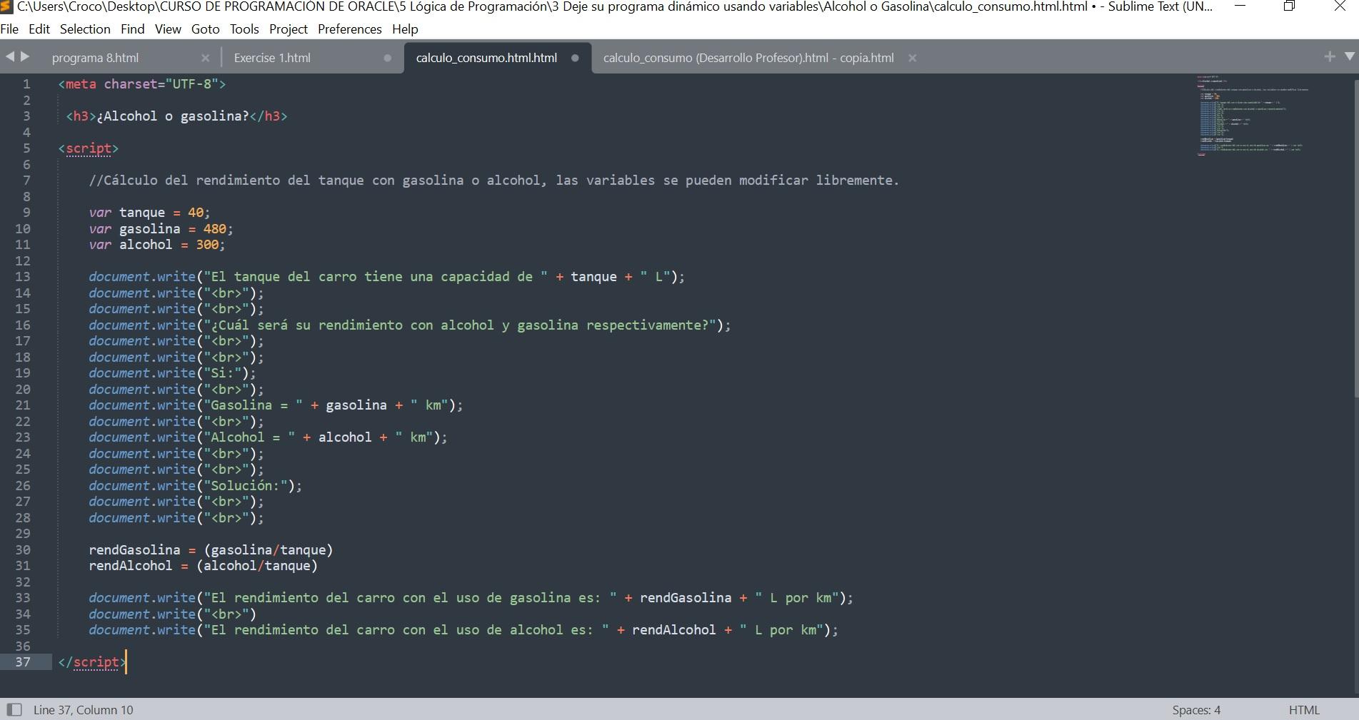This screenshot has width=1359, height=720.
Task: Toggle the side bar via status bar icon
Action: pos(14,710)
